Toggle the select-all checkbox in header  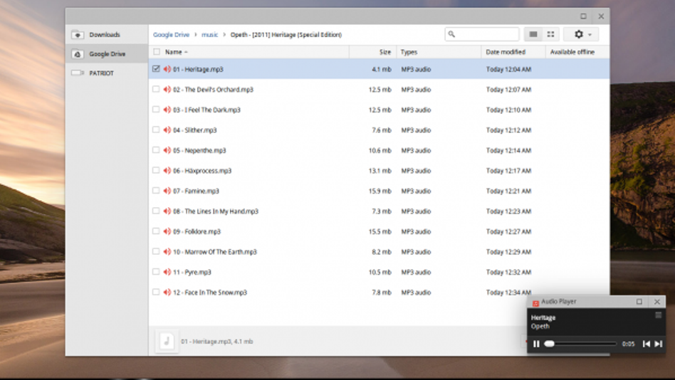(x=156, y=52)
